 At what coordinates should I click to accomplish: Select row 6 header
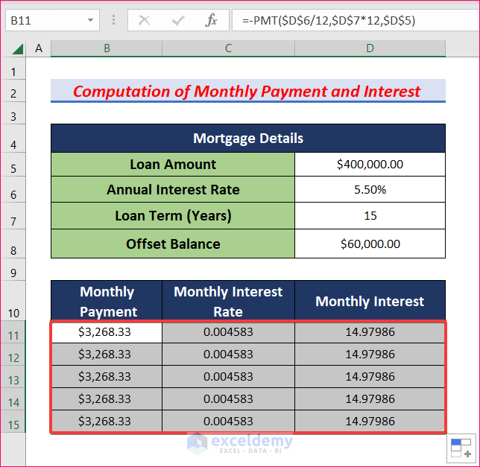pos(13,189)
